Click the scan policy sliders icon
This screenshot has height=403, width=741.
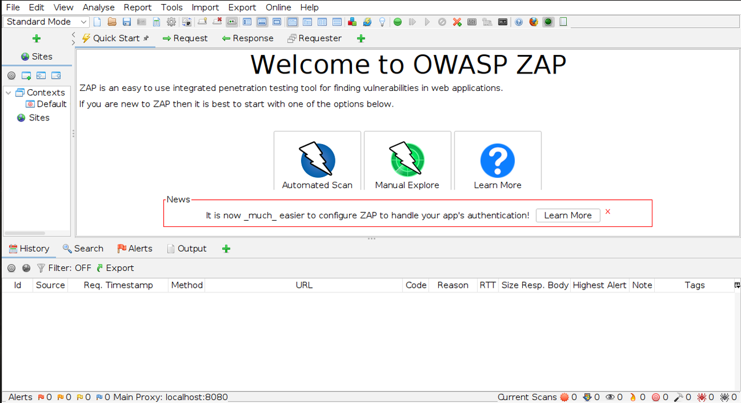pos(472,22)
